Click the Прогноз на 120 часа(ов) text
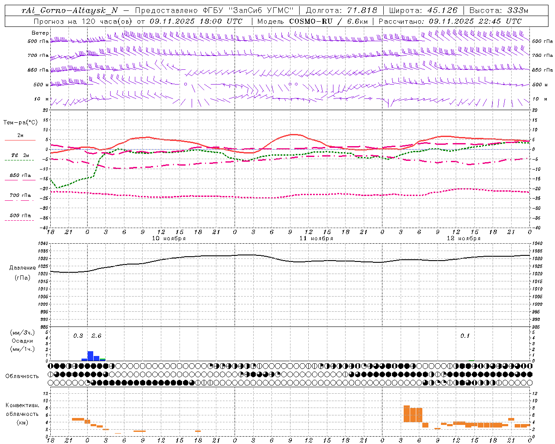 [x=83, y=21]
